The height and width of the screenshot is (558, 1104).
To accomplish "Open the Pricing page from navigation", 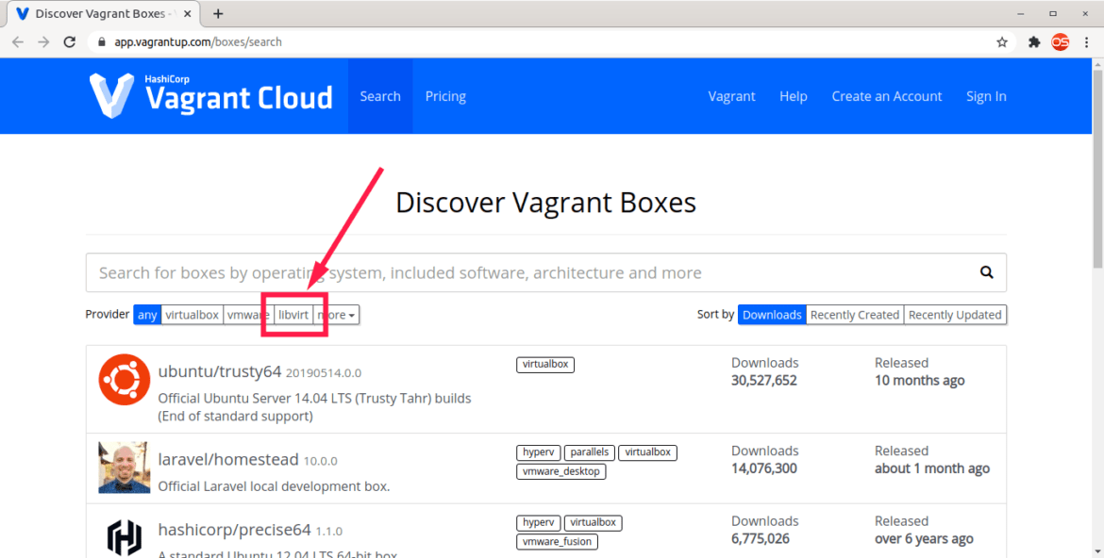I will point(444,95).
